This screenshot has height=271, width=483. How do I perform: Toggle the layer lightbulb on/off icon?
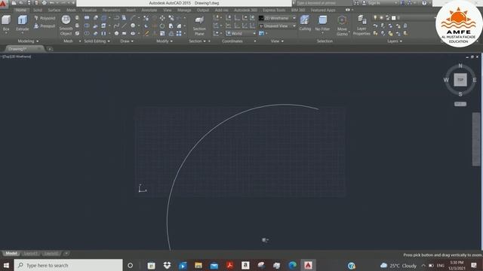(375, 18)
